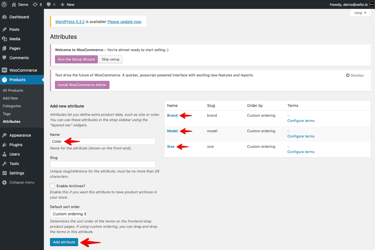The height and width of the screenshot is (250, 375).
Task: Click the user avatar thumbnail
Action: 372,4
